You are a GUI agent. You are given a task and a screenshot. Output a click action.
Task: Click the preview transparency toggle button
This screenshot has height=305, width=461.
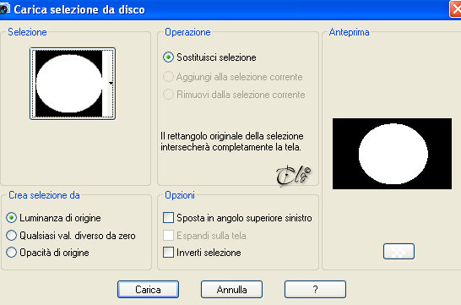click(x=399, y=252)
